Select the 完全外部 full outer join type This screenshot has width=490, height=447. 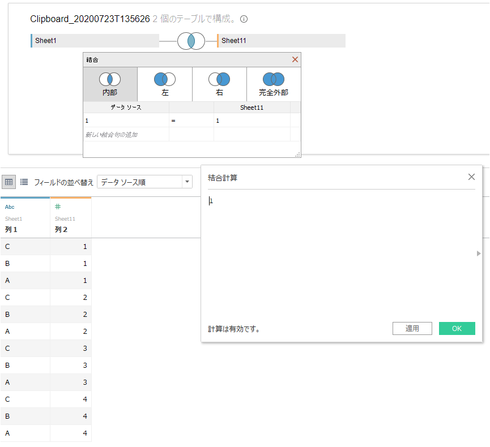[x=274, y=84]
